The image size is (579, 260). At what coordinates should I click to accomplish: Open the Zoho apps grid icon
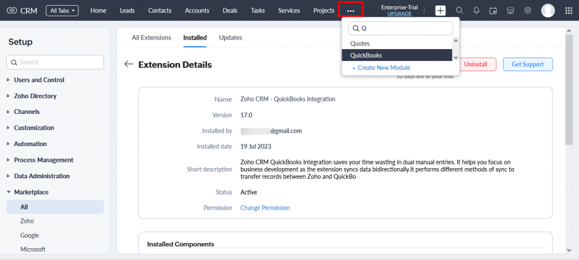569,11
